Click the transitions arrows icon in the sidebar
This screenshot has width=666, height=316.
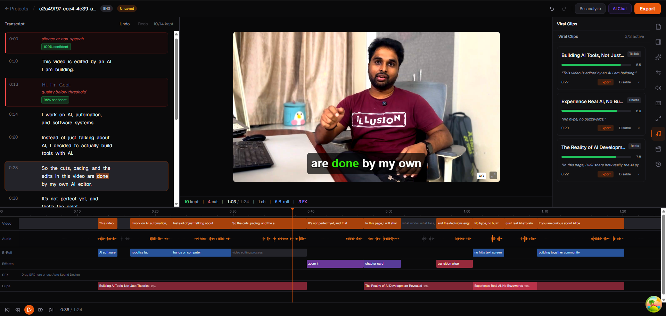coord(658,73)
